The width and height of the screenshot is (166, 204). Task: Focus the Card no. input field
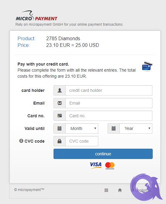click(109, 116)
